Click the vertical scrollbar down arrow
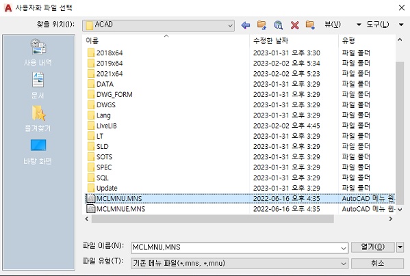Image resolution: width=410 pixels, height=276 pixels. point(400,210)
